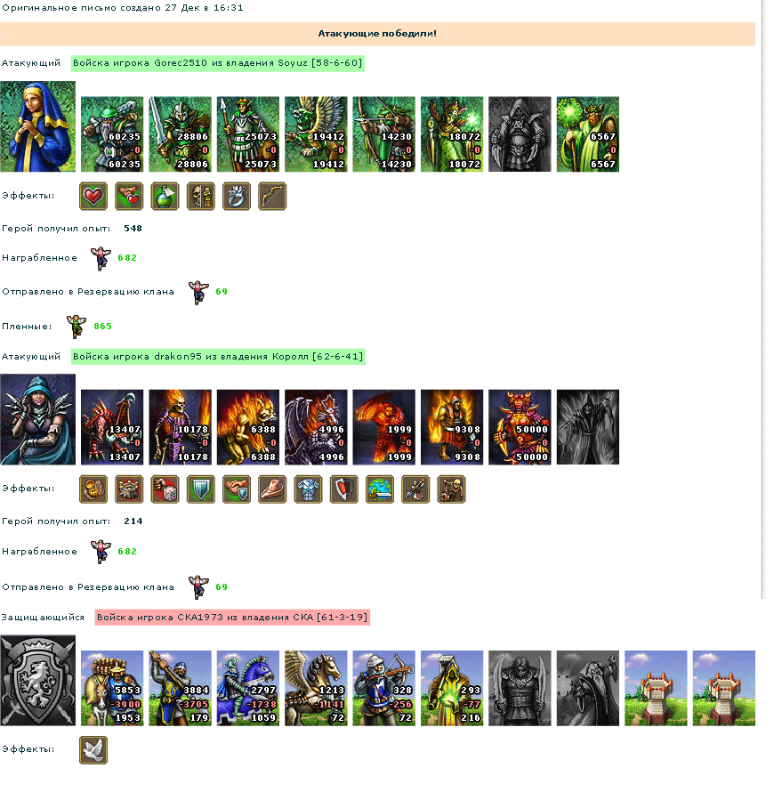Click the red dice effect icon
The height and width of the screenshot is (792, 774).
point(165,489)
